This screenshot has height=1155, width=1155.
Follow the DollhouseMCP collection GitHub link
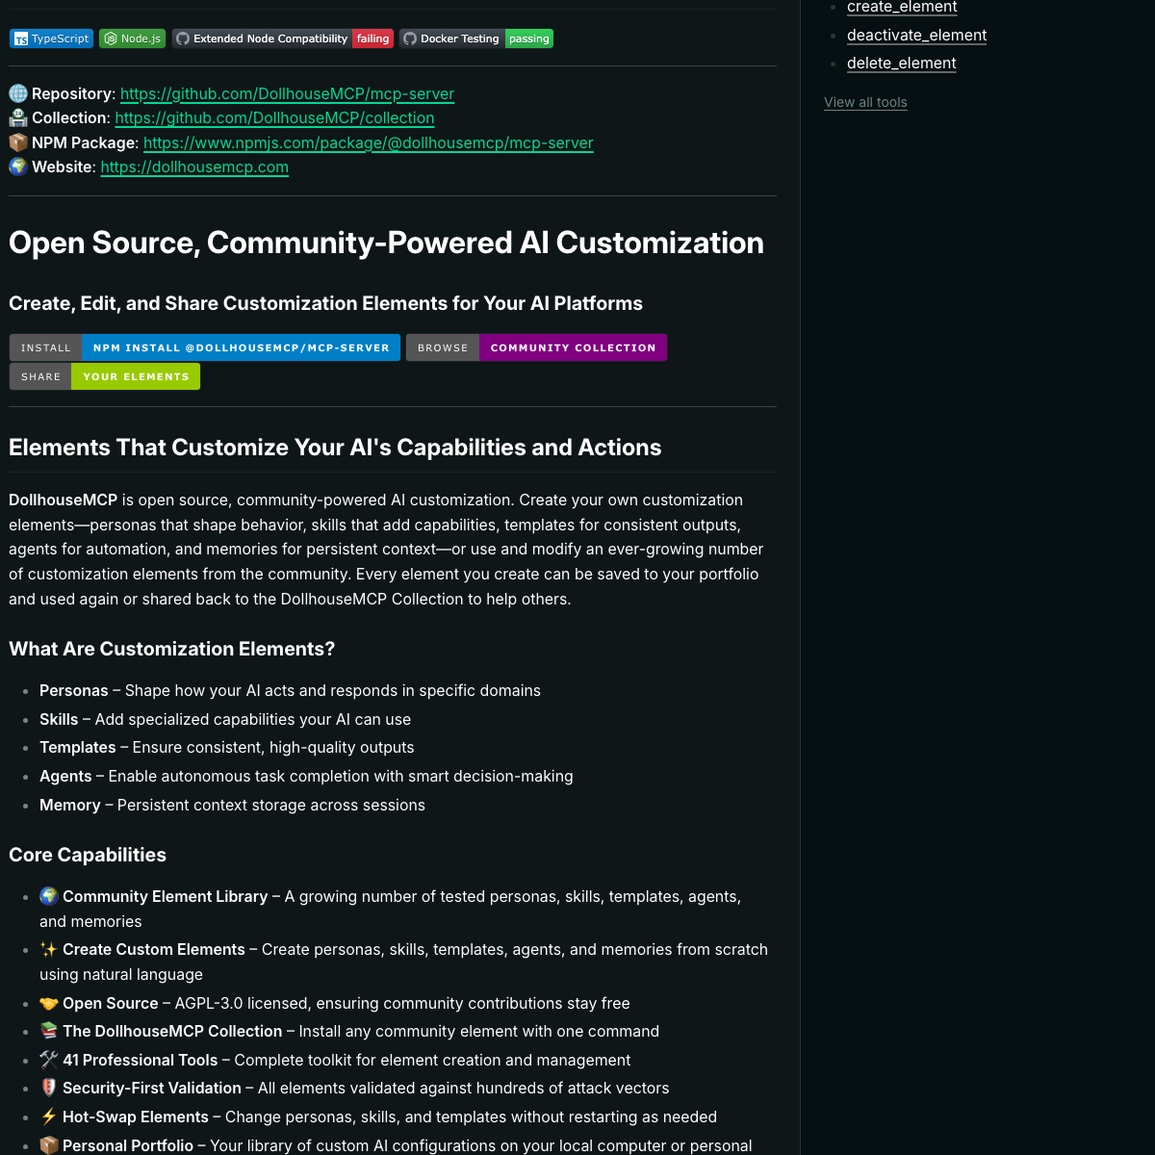coord(274,117)
